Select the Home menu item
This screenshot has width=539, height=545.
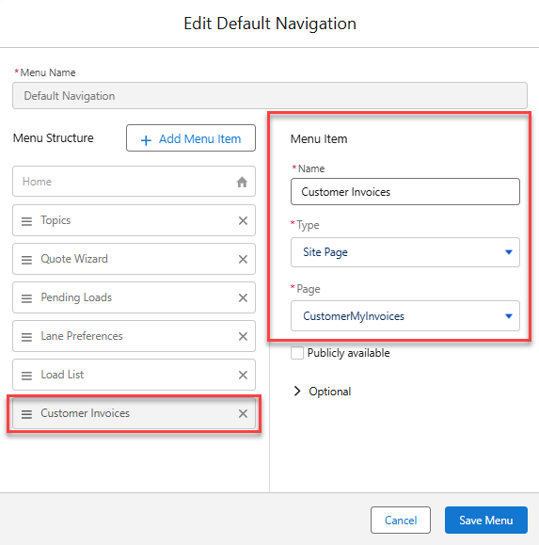pos(134,181)
